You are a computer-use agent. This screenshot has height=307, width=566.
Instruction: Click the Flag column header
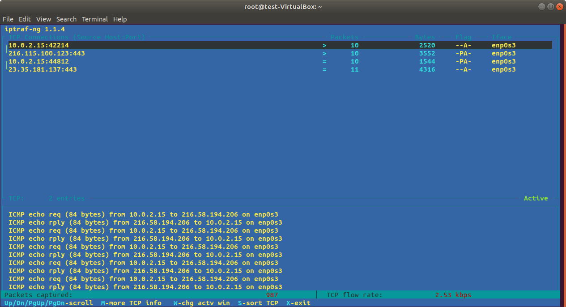point(464,37)
